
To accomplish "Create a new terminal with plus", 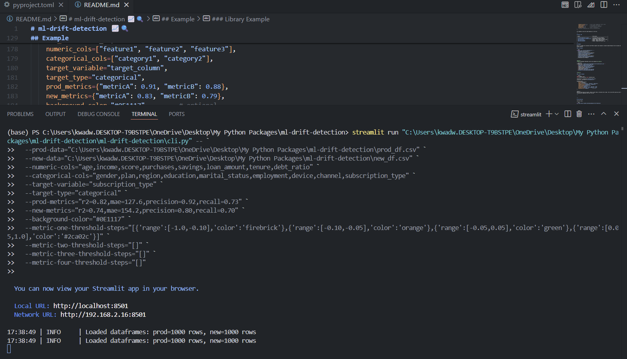I will 549,114.
